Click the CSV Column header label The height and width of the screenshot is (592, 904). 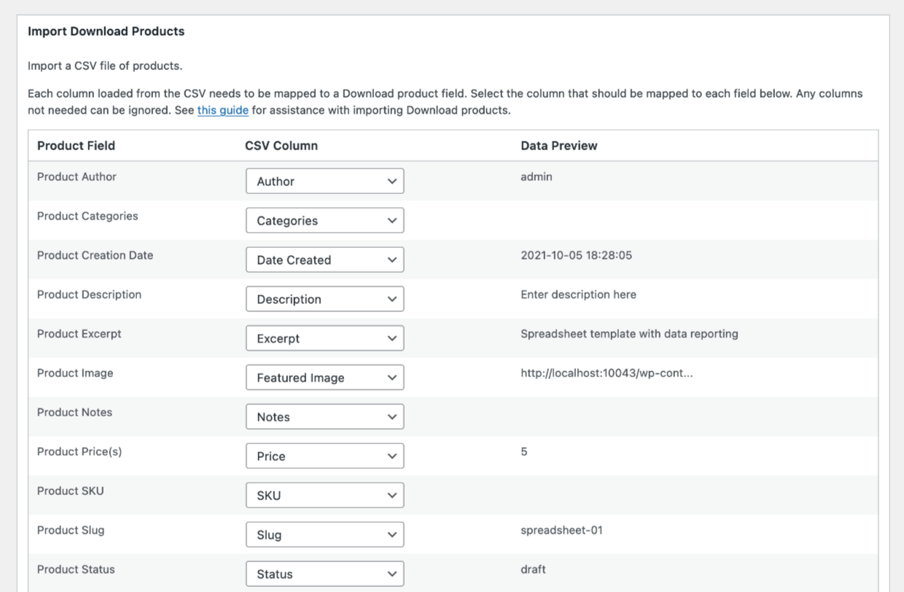coord(281,145)
